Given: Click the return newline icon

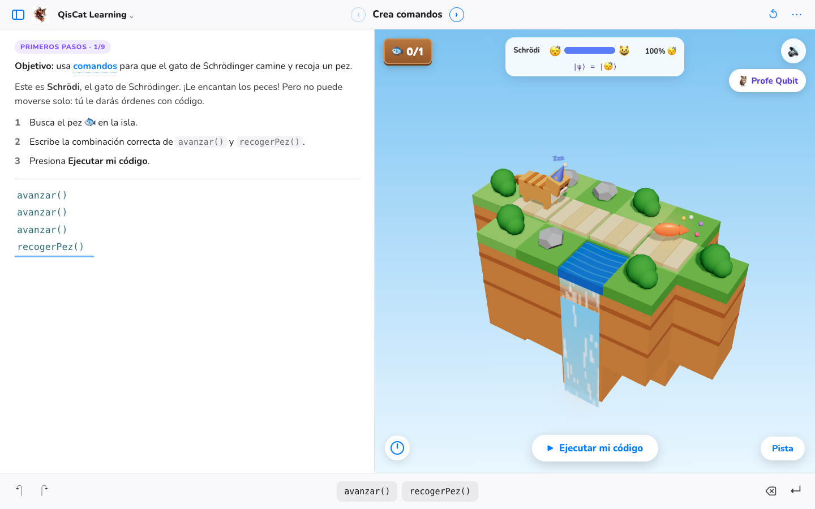Looking at the screenshot, I should tap(796, 490).
